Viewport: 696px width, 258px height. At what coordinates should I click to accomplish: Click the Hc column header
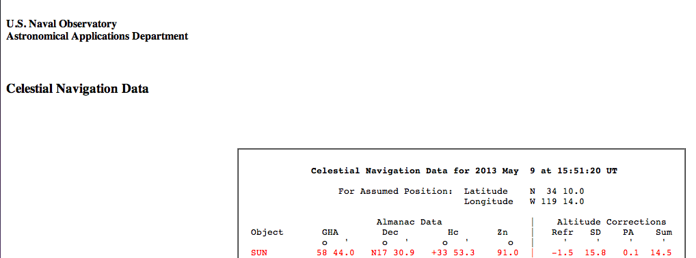(453, 232)
